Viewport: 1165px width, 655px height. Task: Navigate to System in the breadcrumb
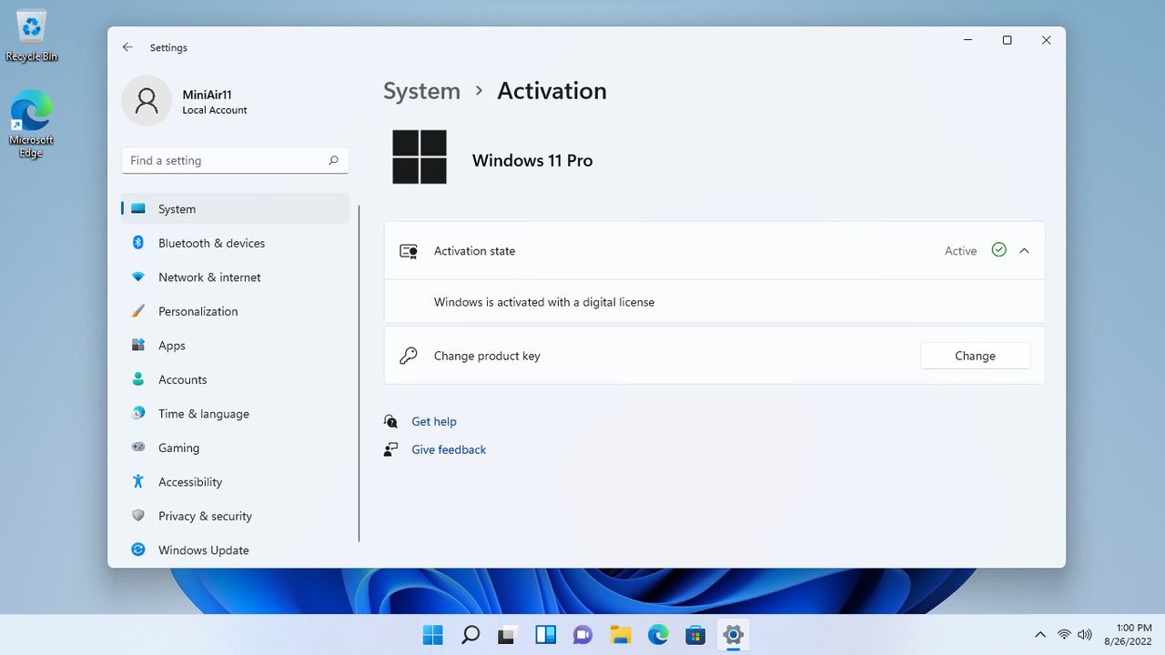[x=421, y=91]
